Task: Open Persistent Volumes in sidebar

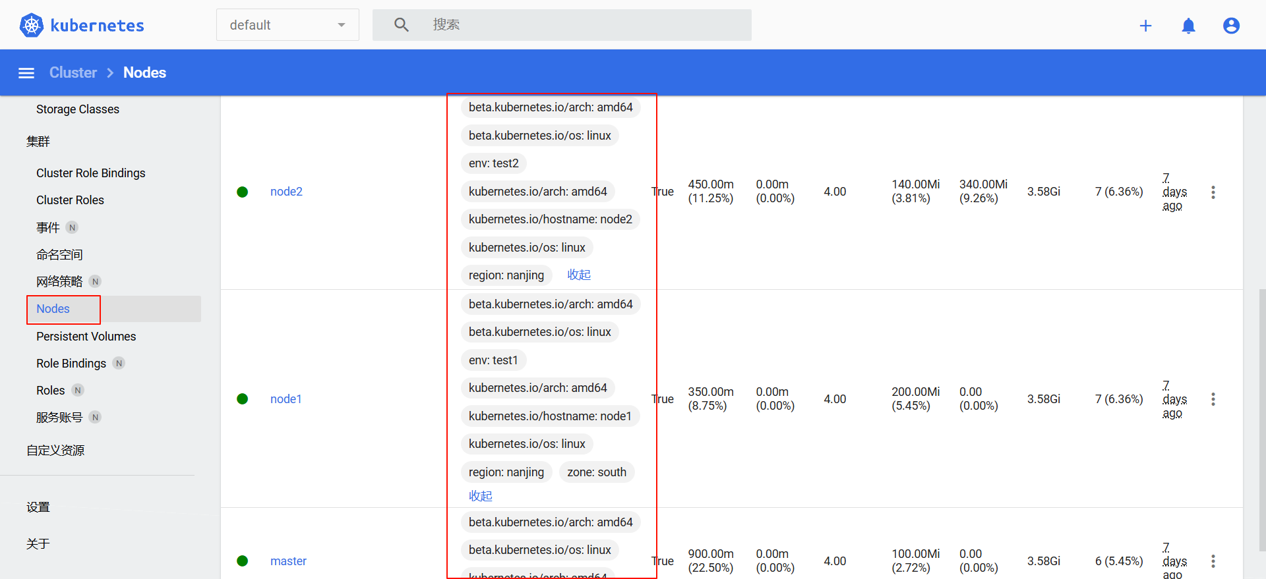Action: (86, 337)
